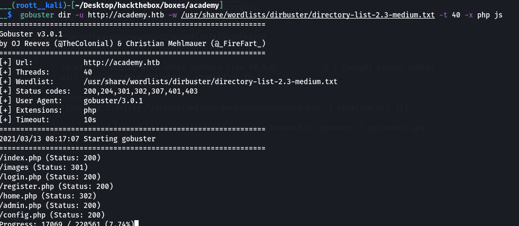The width and height of the screenshot is (519, 226).
Task: Click the /admin.php result line
Action: tap(50, 205)
